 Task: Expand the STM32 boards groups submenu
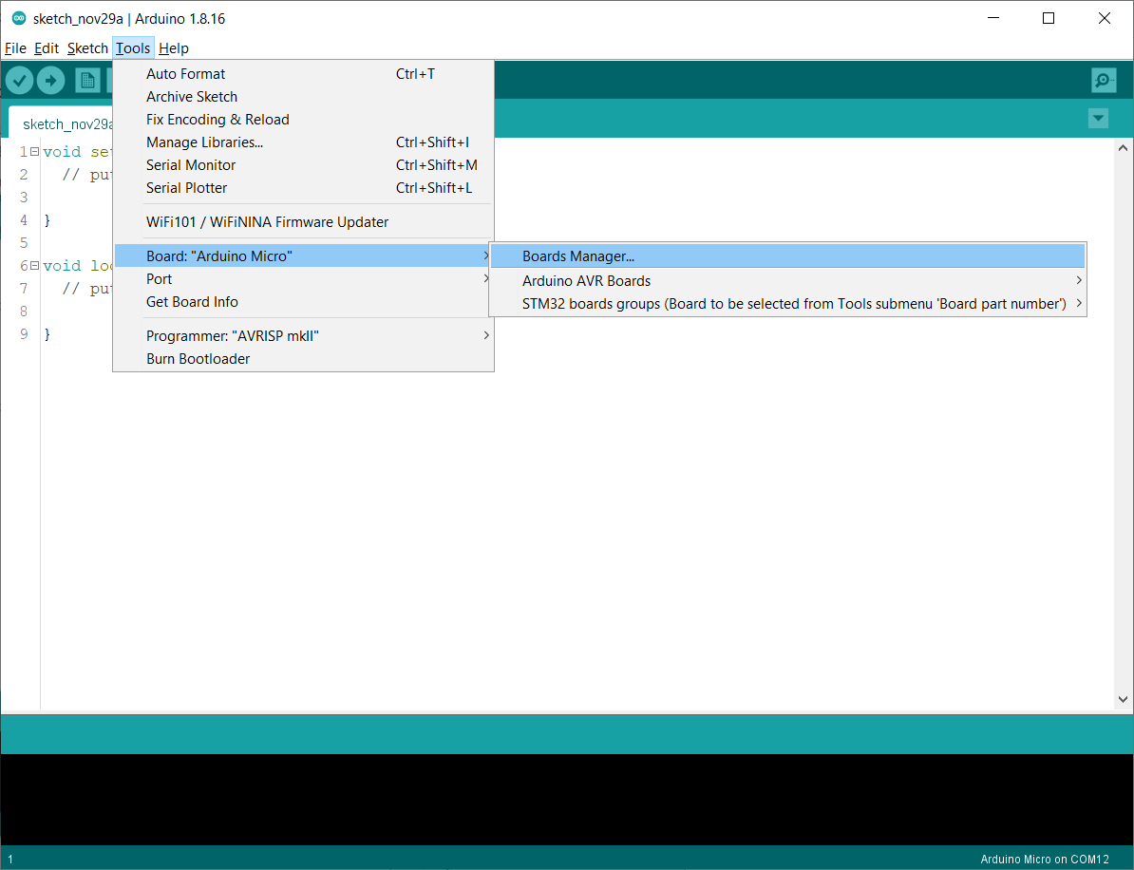(787, 304)
